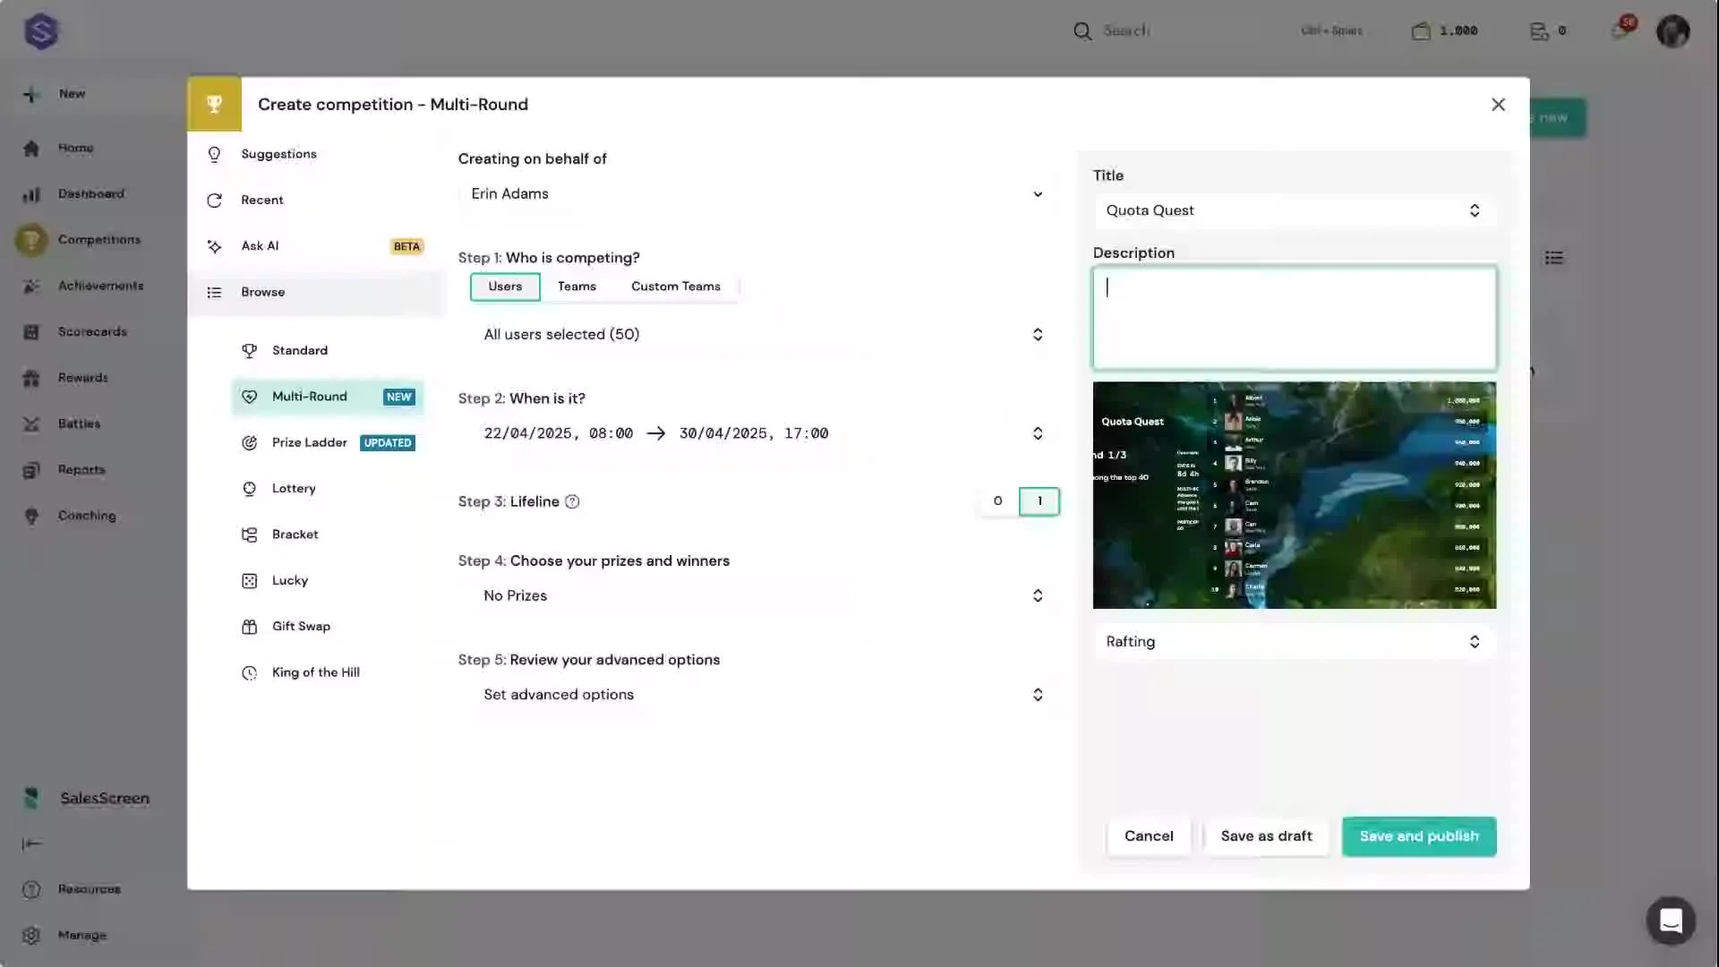This screenshot has height=967, width=1719.
Task: Collapse the sidebar with the arrow icon
Action: (31, 843)
